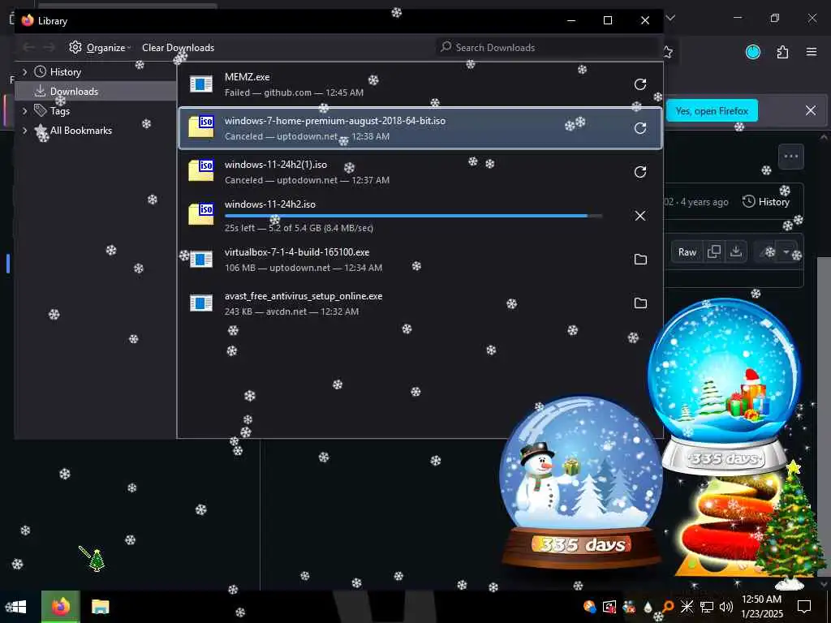Select the MEMZ.exe file name
831x623 pixels.
pos(247,77)
